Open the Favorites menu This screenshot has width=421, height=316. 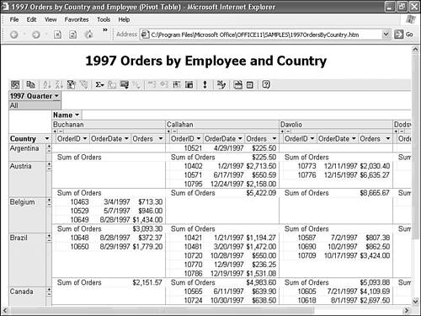(x=77, y=19)
